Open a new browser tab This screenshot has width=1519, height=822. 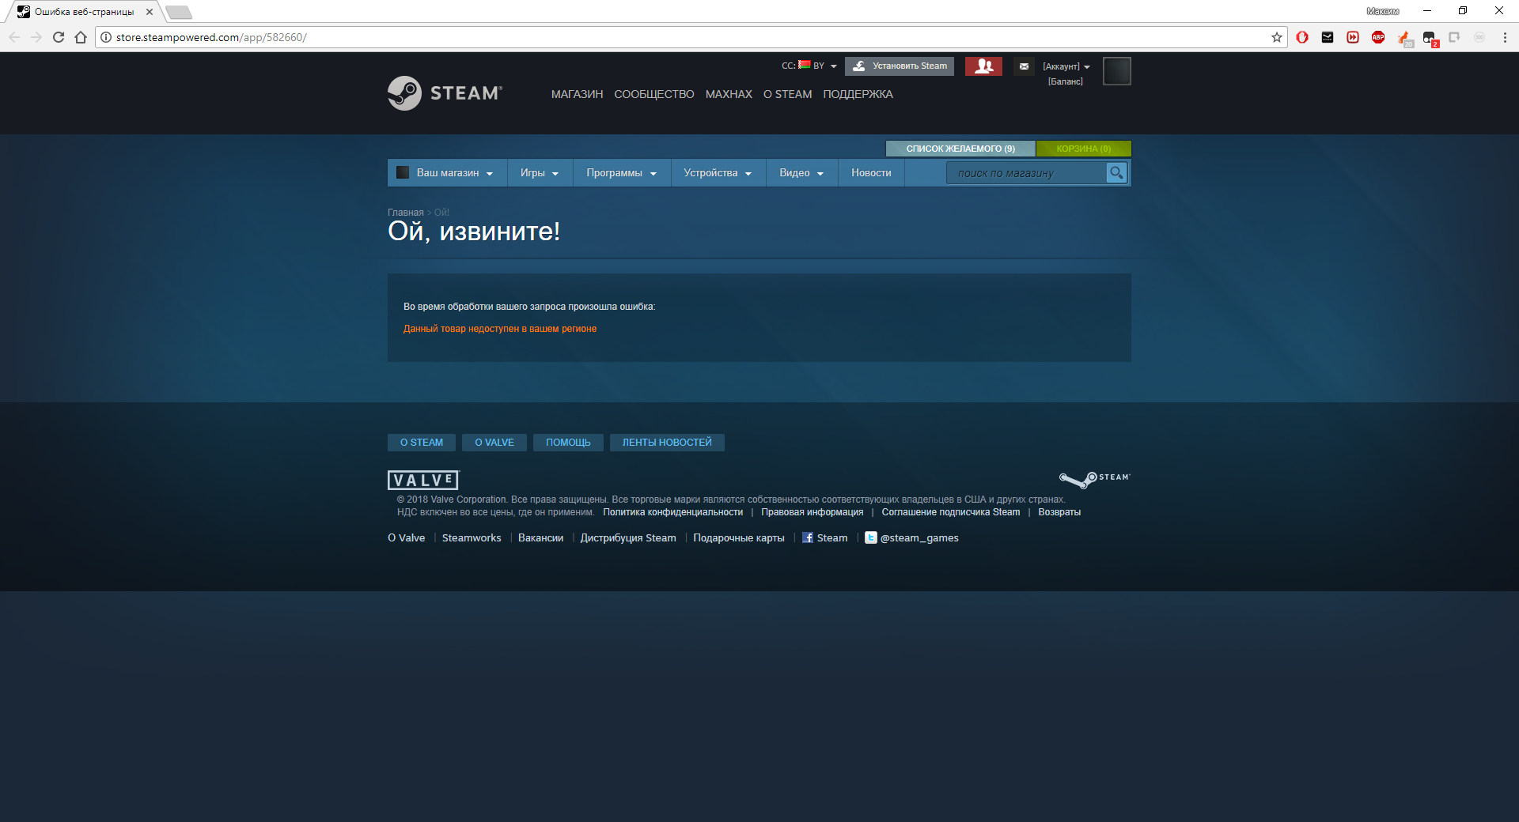point(179,12)
